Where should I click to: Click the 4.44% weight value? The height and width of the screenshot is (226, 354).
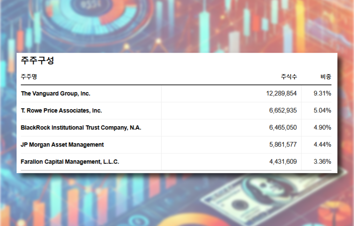(x=323, y=144)
